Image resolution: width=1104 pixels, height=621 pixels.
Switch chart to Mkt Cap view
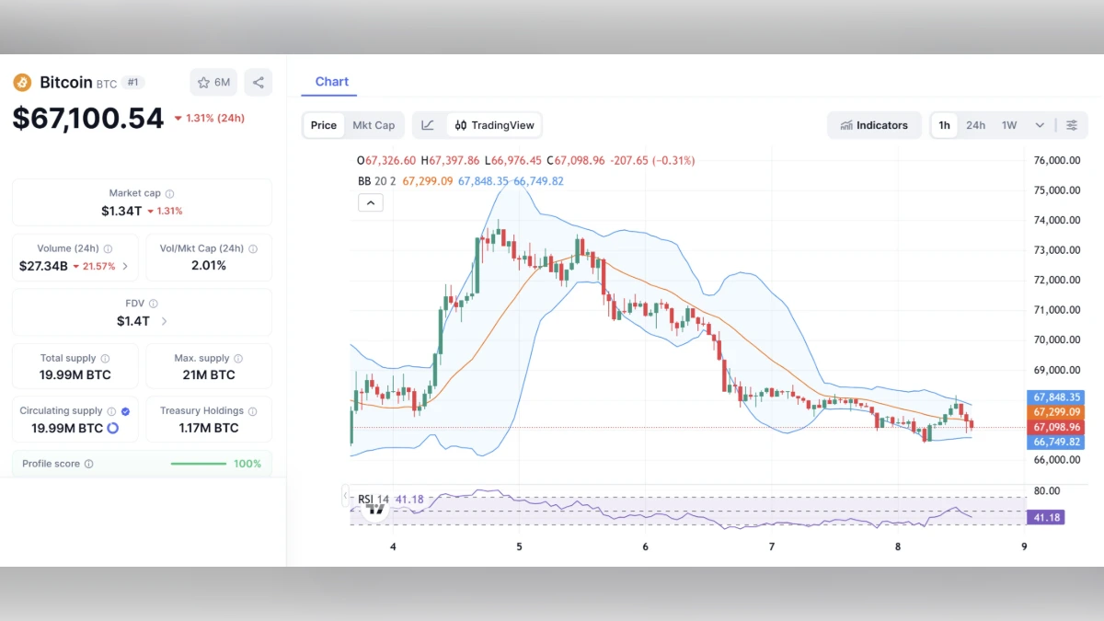(374, 125)
